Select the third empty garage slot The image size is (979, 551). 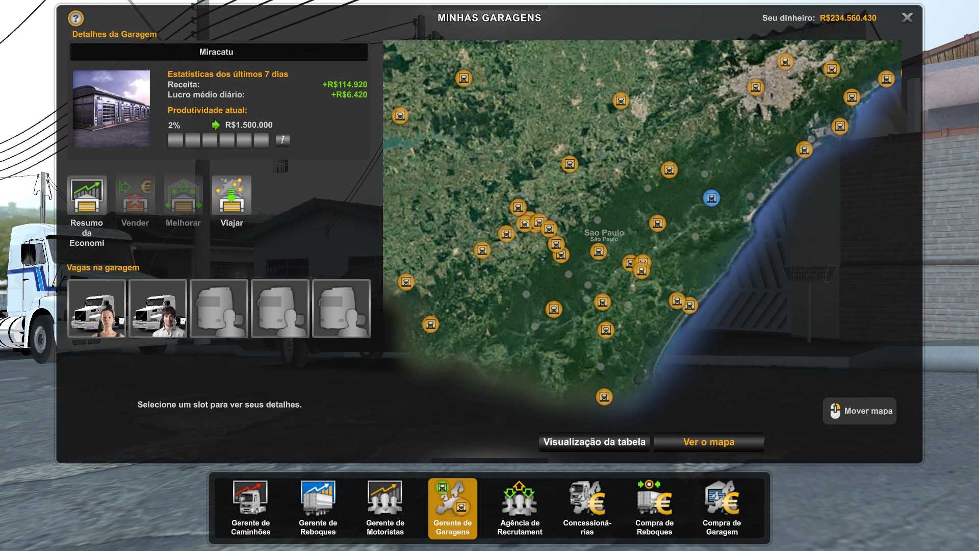pyautogui.click(x=219, y=308)
